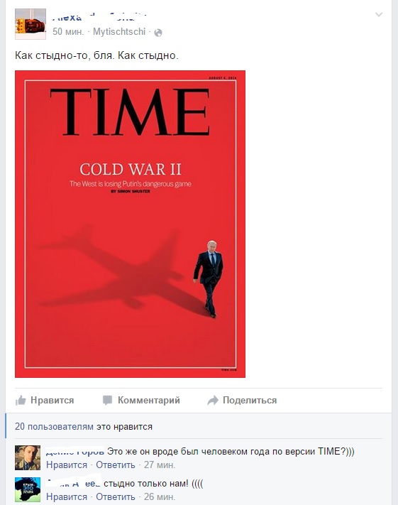398x505 pixels.
Task: Click the Нравится button under the post
Action: pos(52,400)
